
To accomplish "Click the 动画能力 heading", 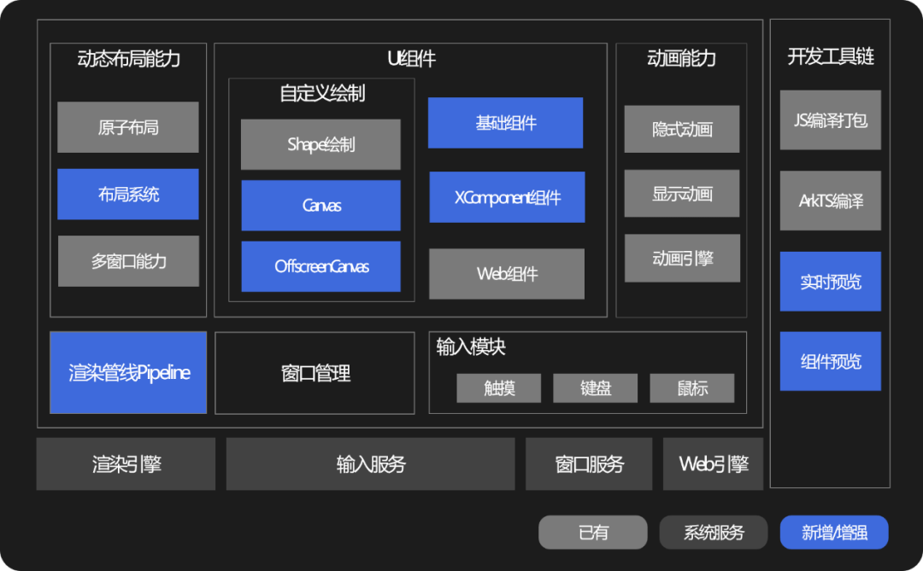I will (x=681, y=58).
